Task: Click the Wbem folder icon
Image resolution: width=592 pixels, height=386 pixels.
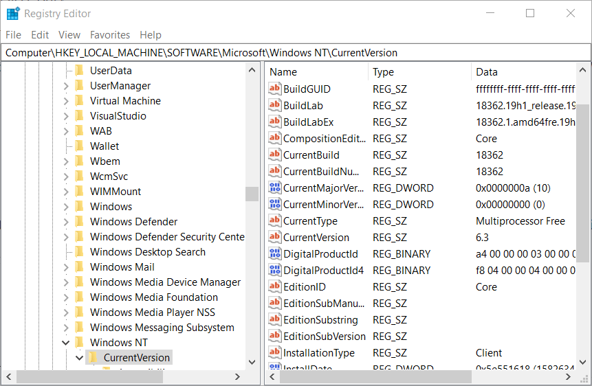Action: click(x=79, y=161)
